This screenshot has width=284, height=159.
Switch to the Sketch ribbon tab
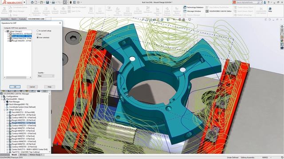tap(14, 19)
